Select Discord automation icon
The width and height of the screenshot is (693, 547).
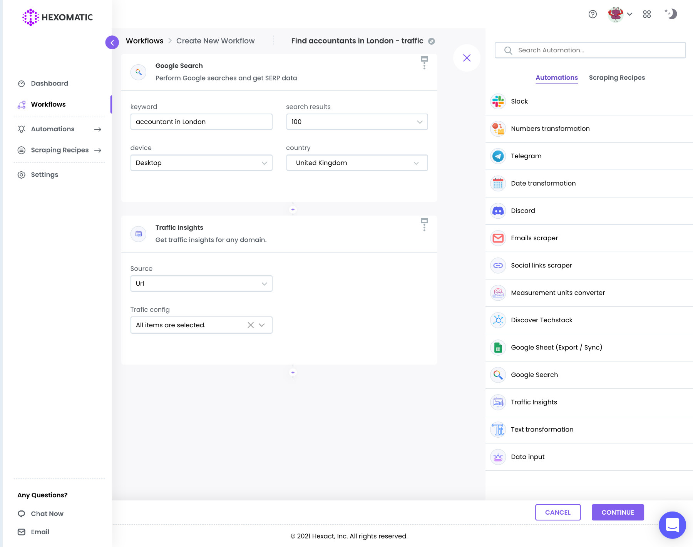[498, 211]
